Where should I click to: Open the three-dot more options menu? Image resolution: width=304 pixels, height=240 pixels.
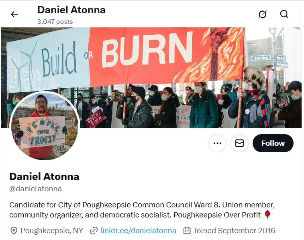coord(217,143)
